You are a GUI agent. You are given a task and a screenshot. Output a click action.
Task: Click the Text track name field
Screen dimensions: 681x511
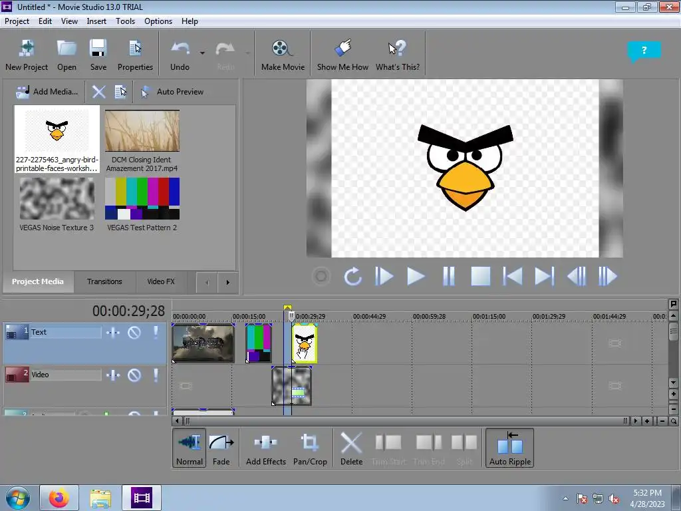click(x=66, y=333)
